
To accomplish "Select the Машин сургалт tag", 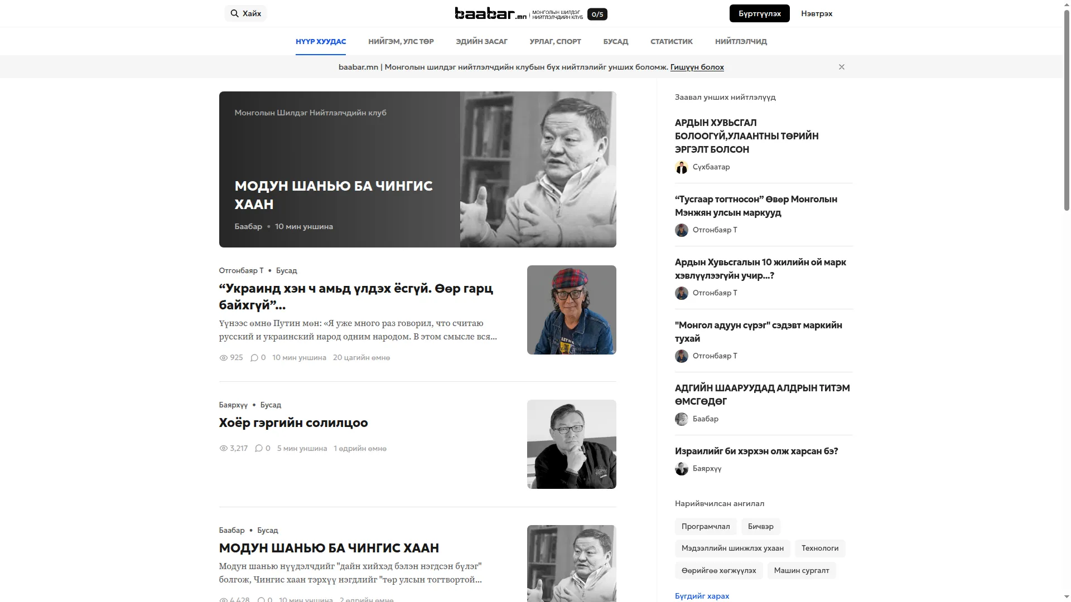I will click(802, 570).
